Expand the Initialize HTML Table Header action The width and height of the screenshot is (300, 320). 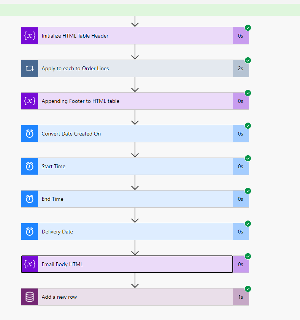click(75, 36)
